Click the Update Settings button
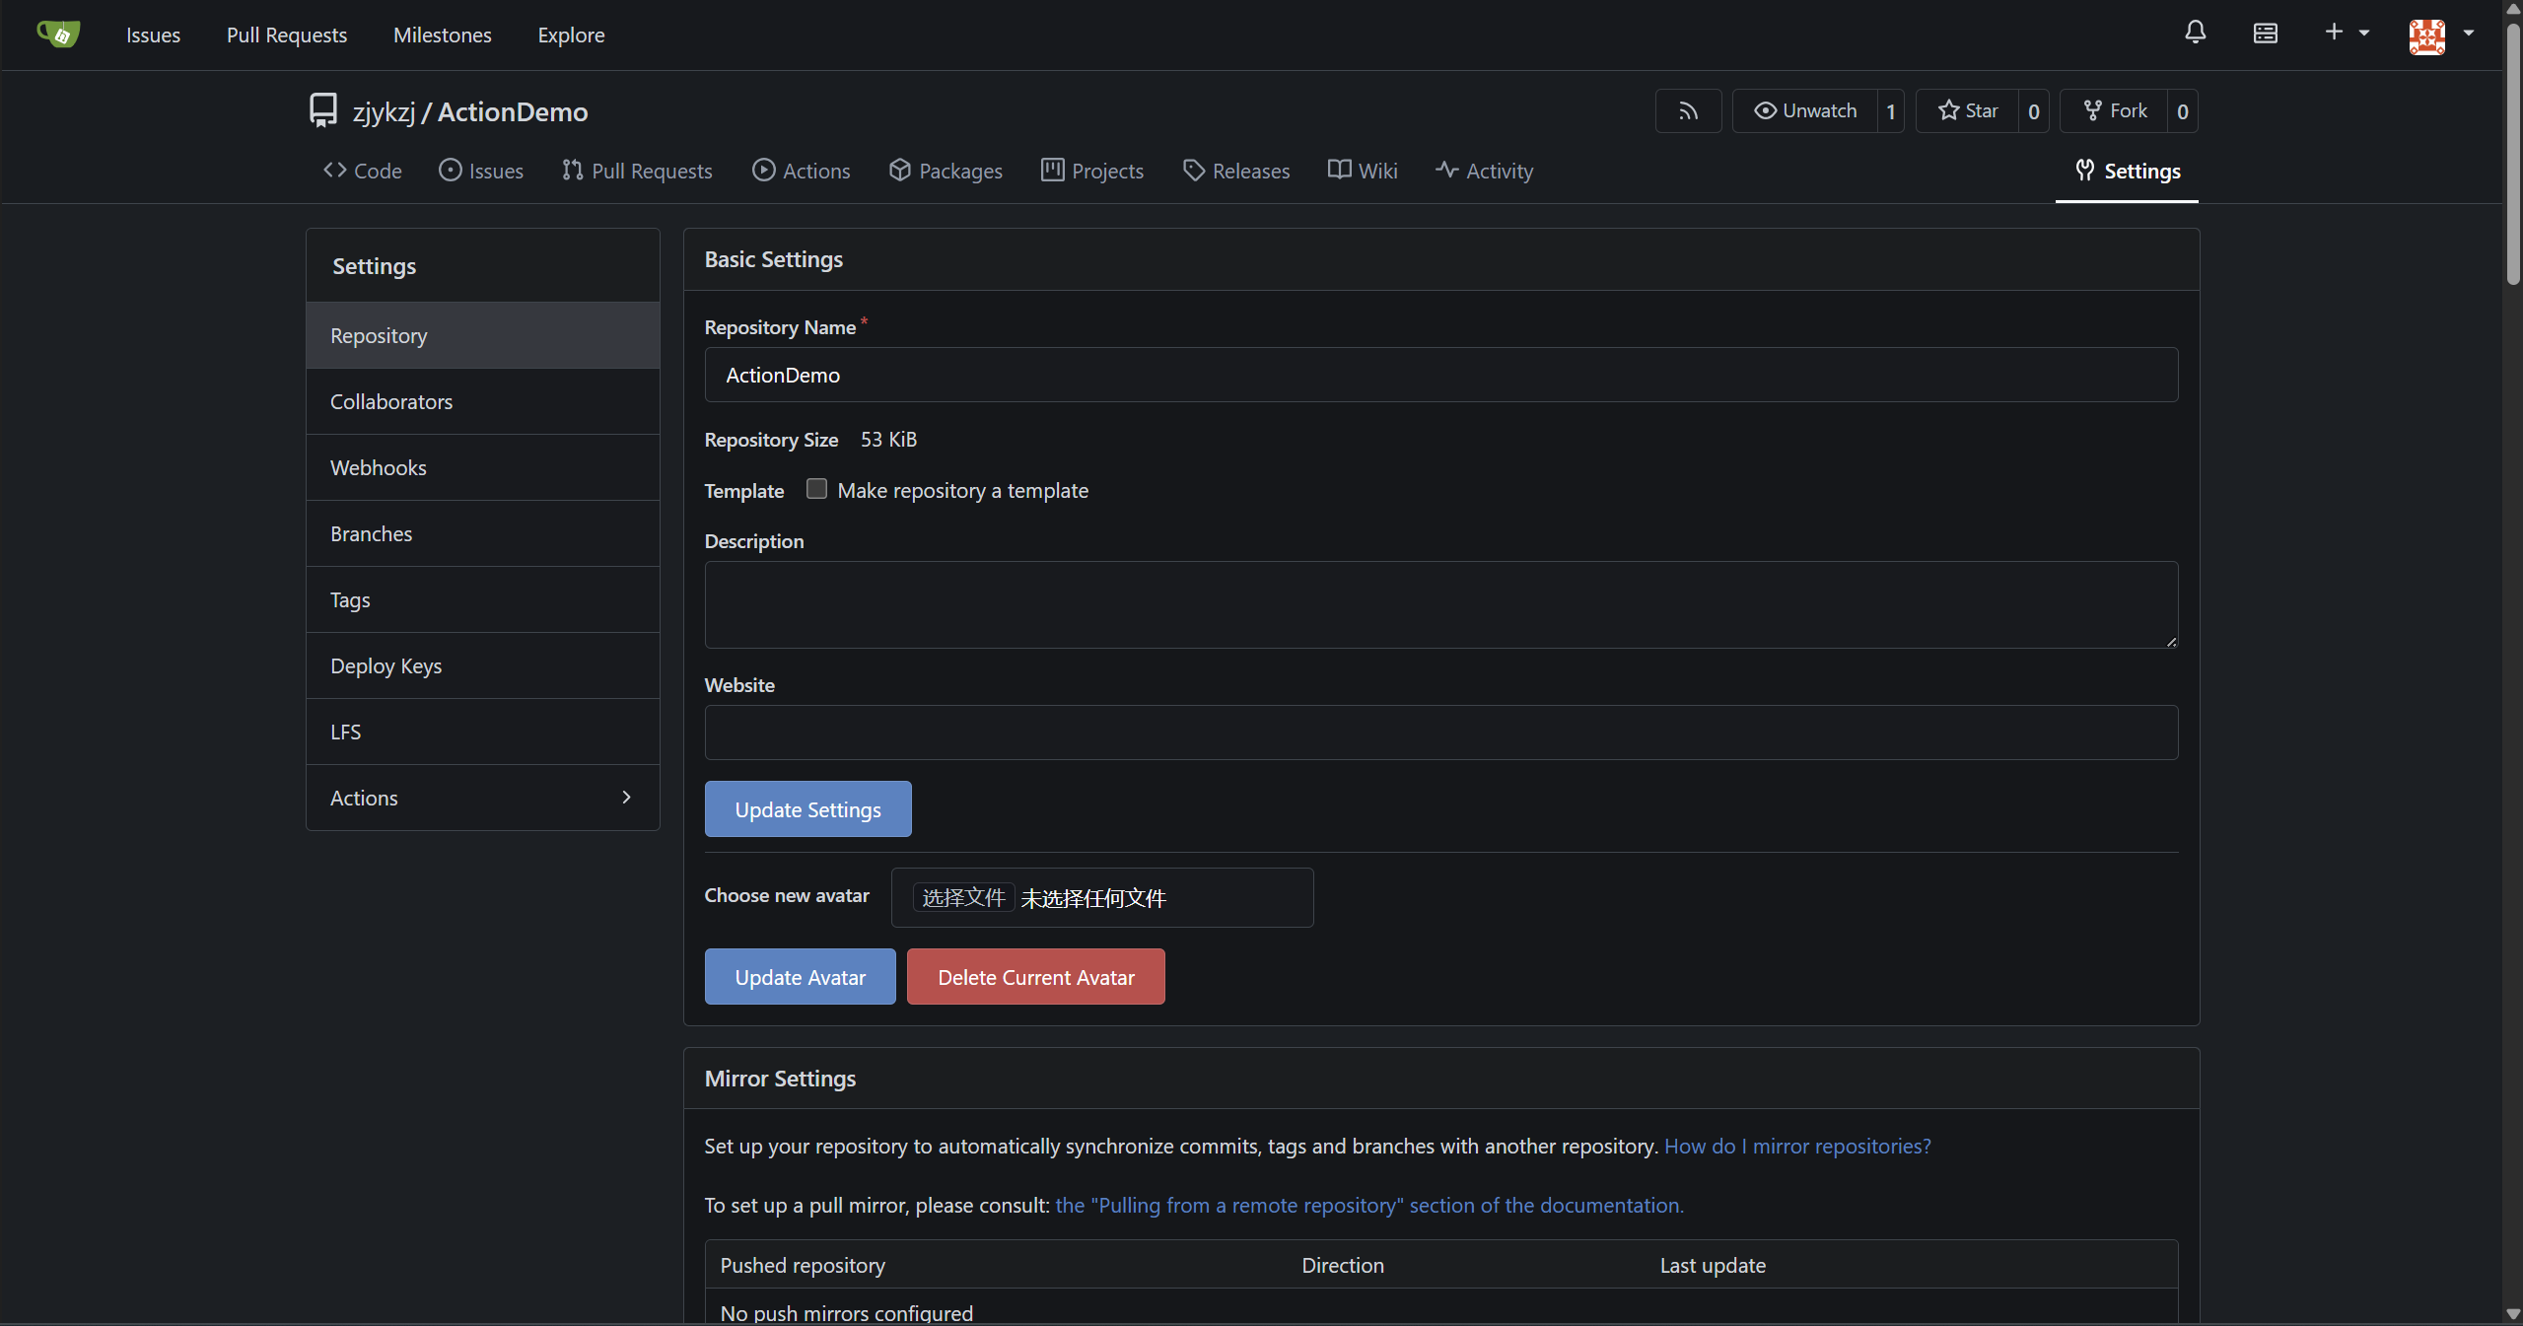 pos(807,809)
